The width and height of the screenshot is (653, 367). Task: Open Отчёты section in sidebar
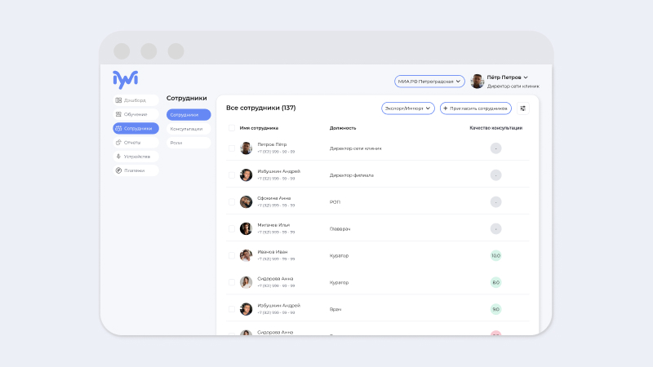pyautogui.click(x=135, y=142)
